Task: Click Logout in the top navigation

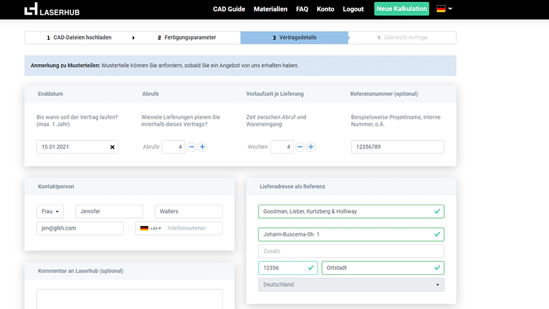Action: [x=353, y=9]
